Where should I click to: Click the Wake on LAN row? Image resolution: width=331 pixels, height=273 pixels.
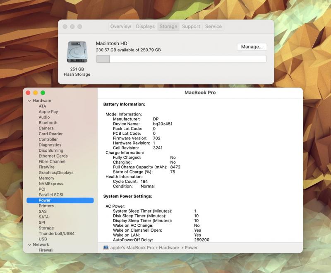157,235
